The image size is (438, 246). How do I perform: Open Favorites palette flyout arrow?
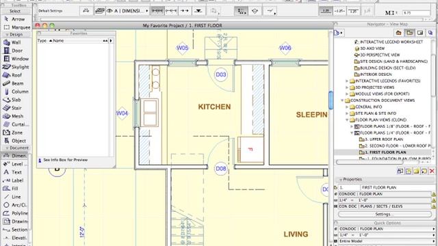[x=111, y=41]
